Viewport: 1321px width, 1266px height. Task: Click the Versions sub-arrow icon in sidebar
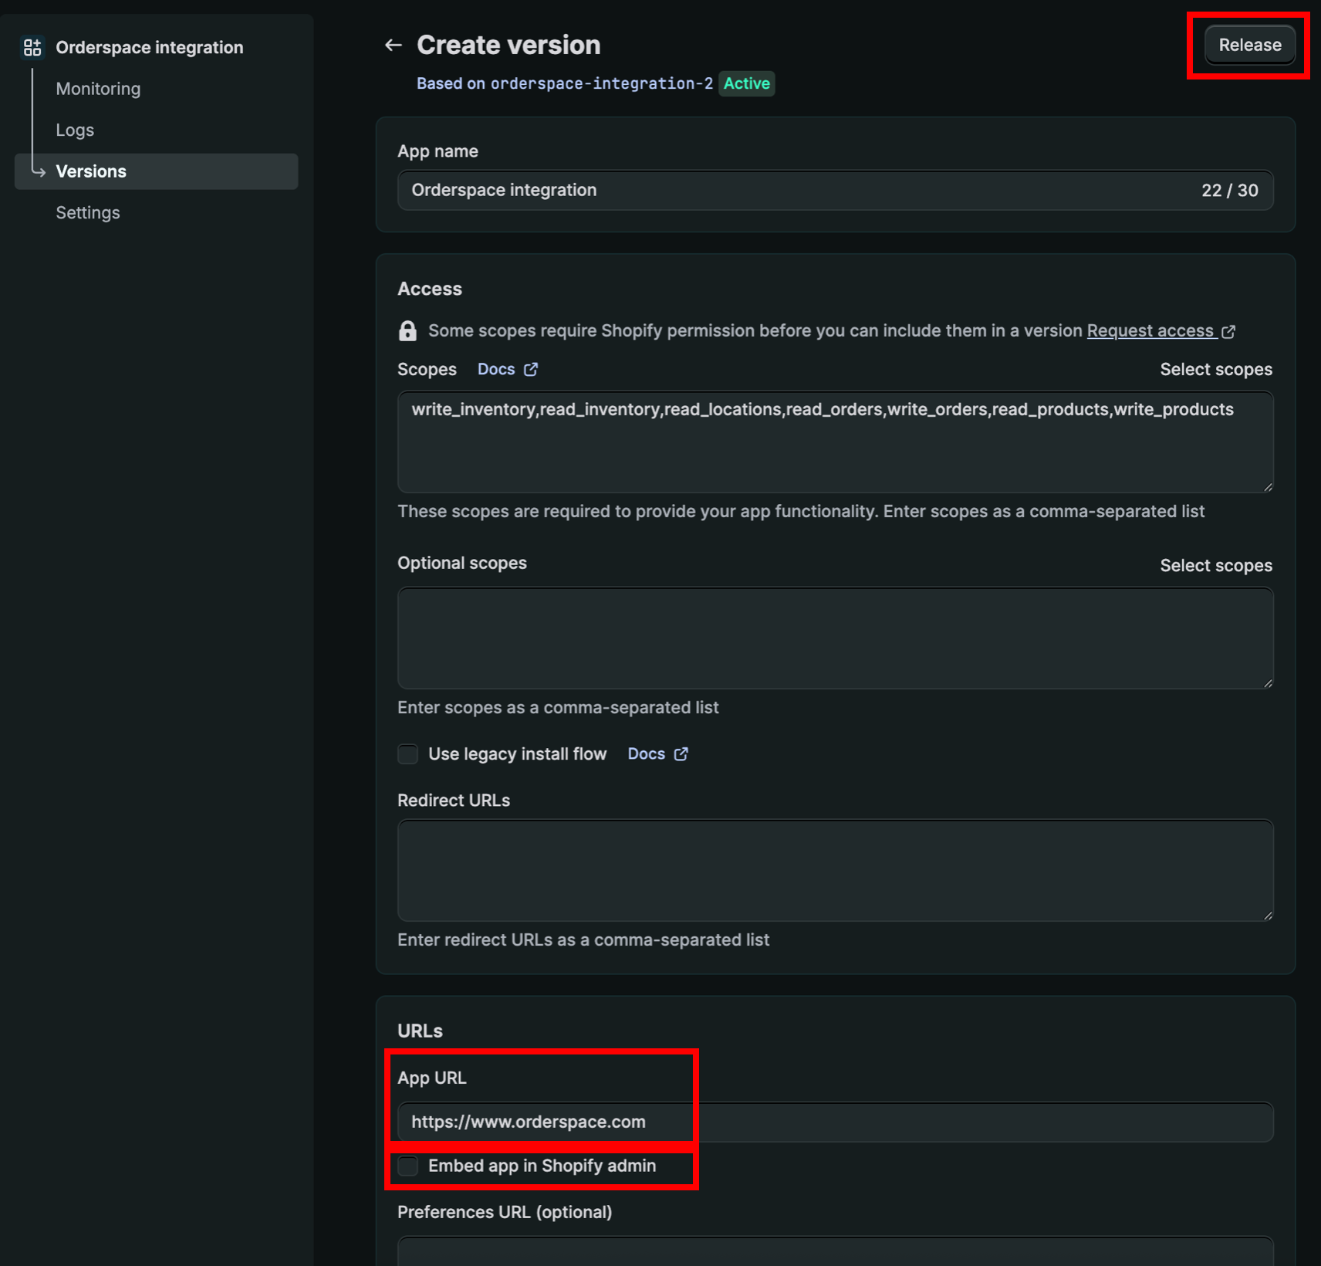click(x=38, y=171)
